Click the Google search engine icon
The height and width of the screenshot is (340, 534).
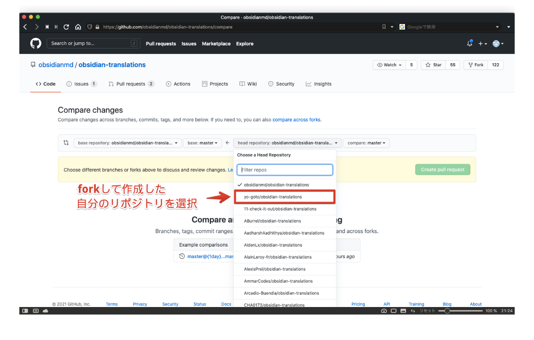(402, 27)
